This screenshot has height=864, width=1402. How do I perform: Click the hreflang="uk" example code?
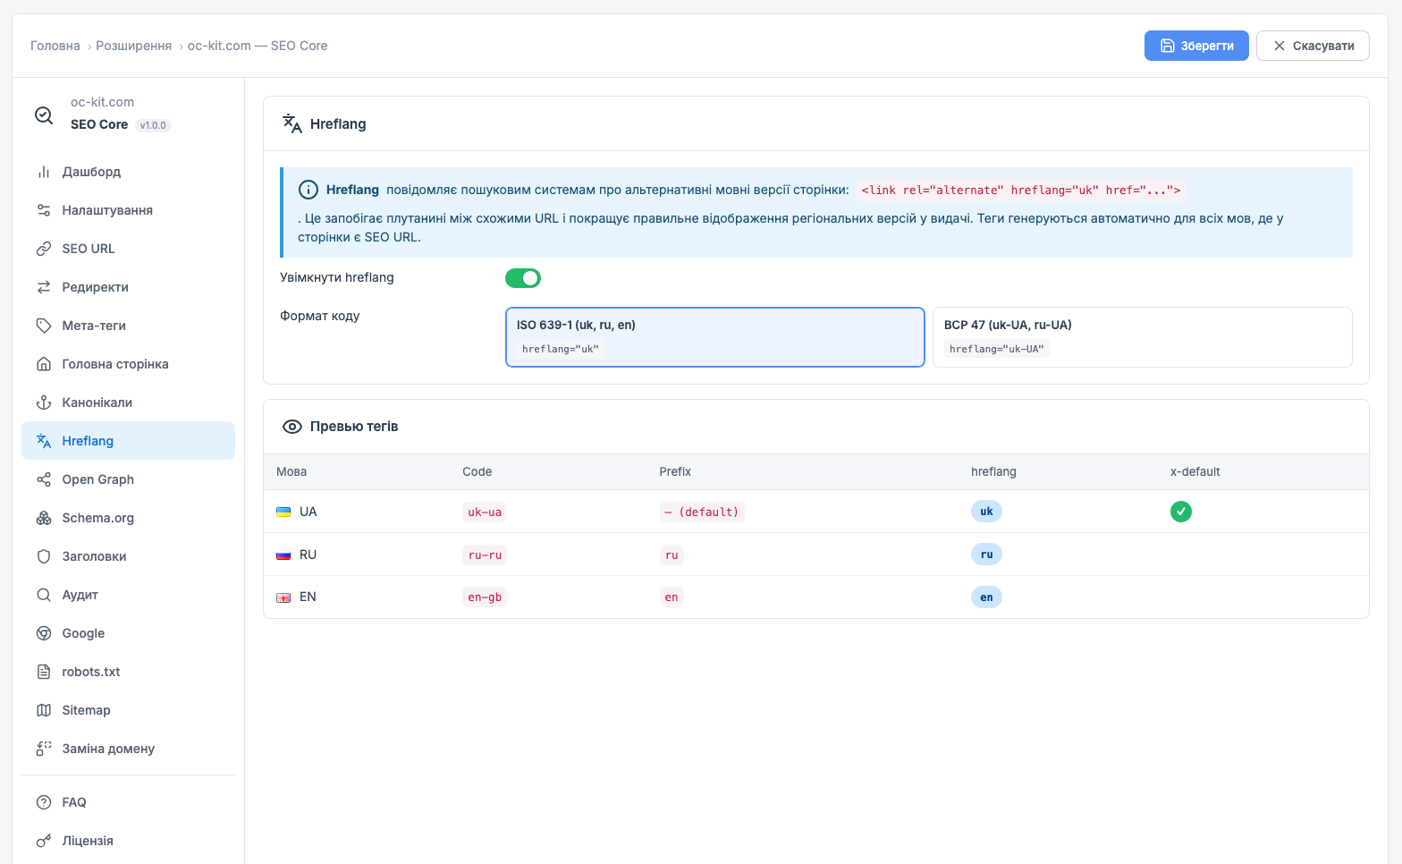click(x=561, y=349)
